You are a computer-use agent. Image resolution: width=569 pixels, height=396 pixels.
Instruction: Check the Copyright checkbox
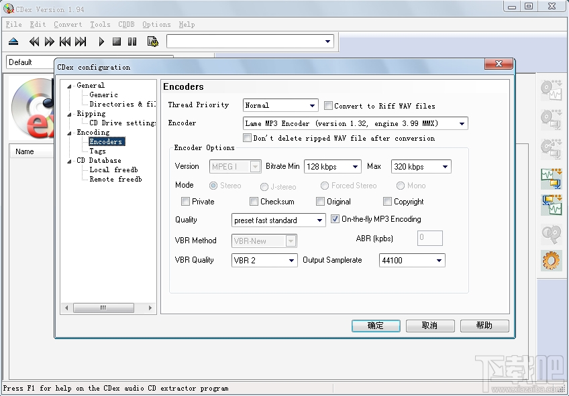click(388, 202)
